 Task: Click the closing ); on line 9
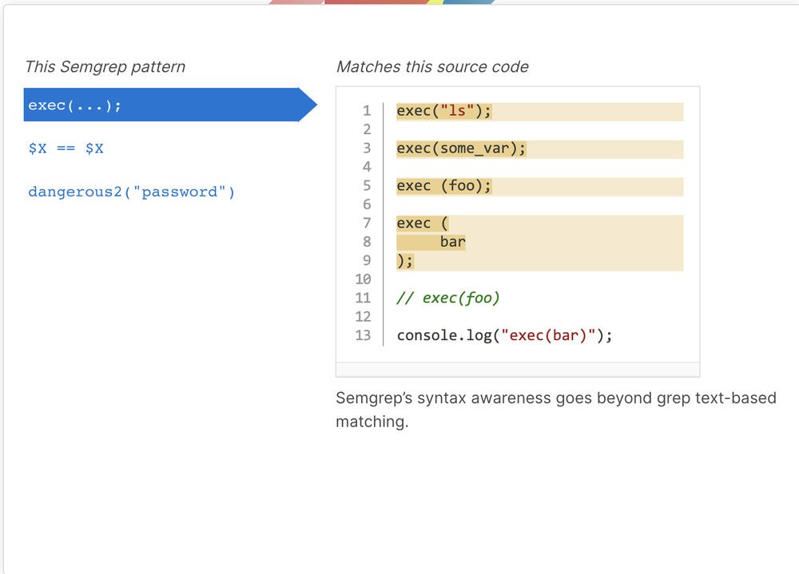pyautogui.click(x=405, y=261)
